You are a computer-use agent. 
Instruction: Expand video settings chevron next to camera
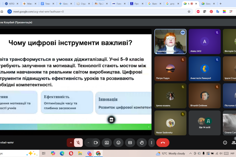pos(88,143)
